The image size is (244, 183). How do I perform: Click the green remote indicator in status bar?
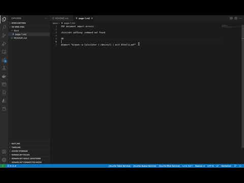pos(3,166)
